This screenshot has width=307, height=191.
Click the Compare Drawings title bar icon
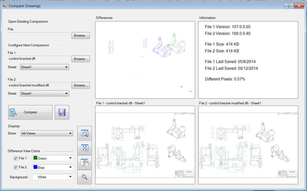point(5,6)
